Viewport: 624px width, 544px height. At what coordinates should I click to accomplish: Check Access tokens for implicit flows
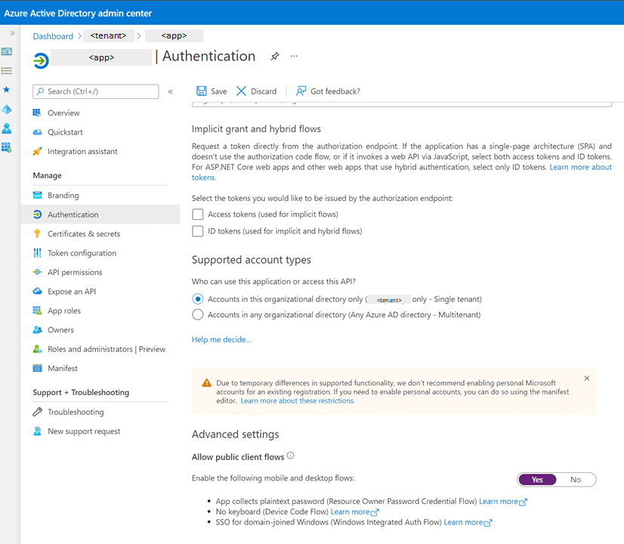[198, 214]
